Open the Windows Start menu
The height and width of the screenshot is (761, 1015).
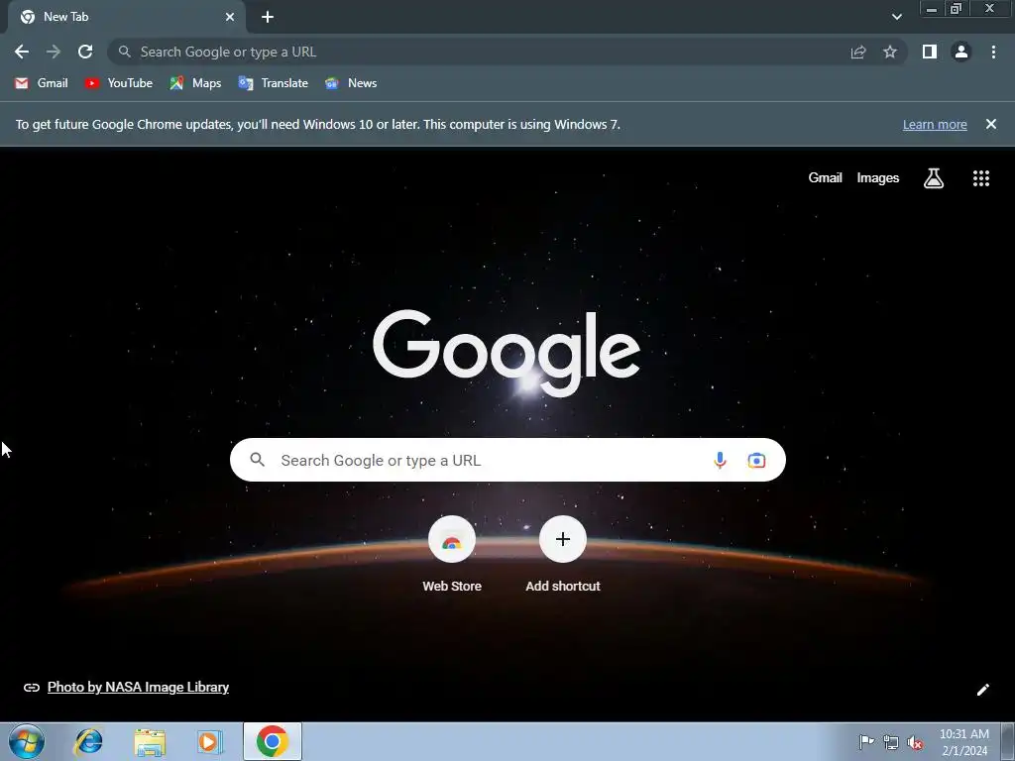[x=26, y=741]
